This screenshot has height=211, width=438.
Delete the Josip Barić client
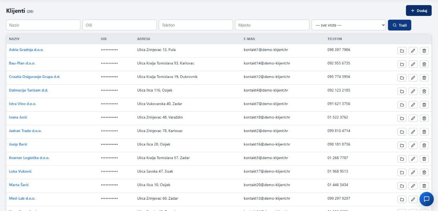click(x=424, y=145)
